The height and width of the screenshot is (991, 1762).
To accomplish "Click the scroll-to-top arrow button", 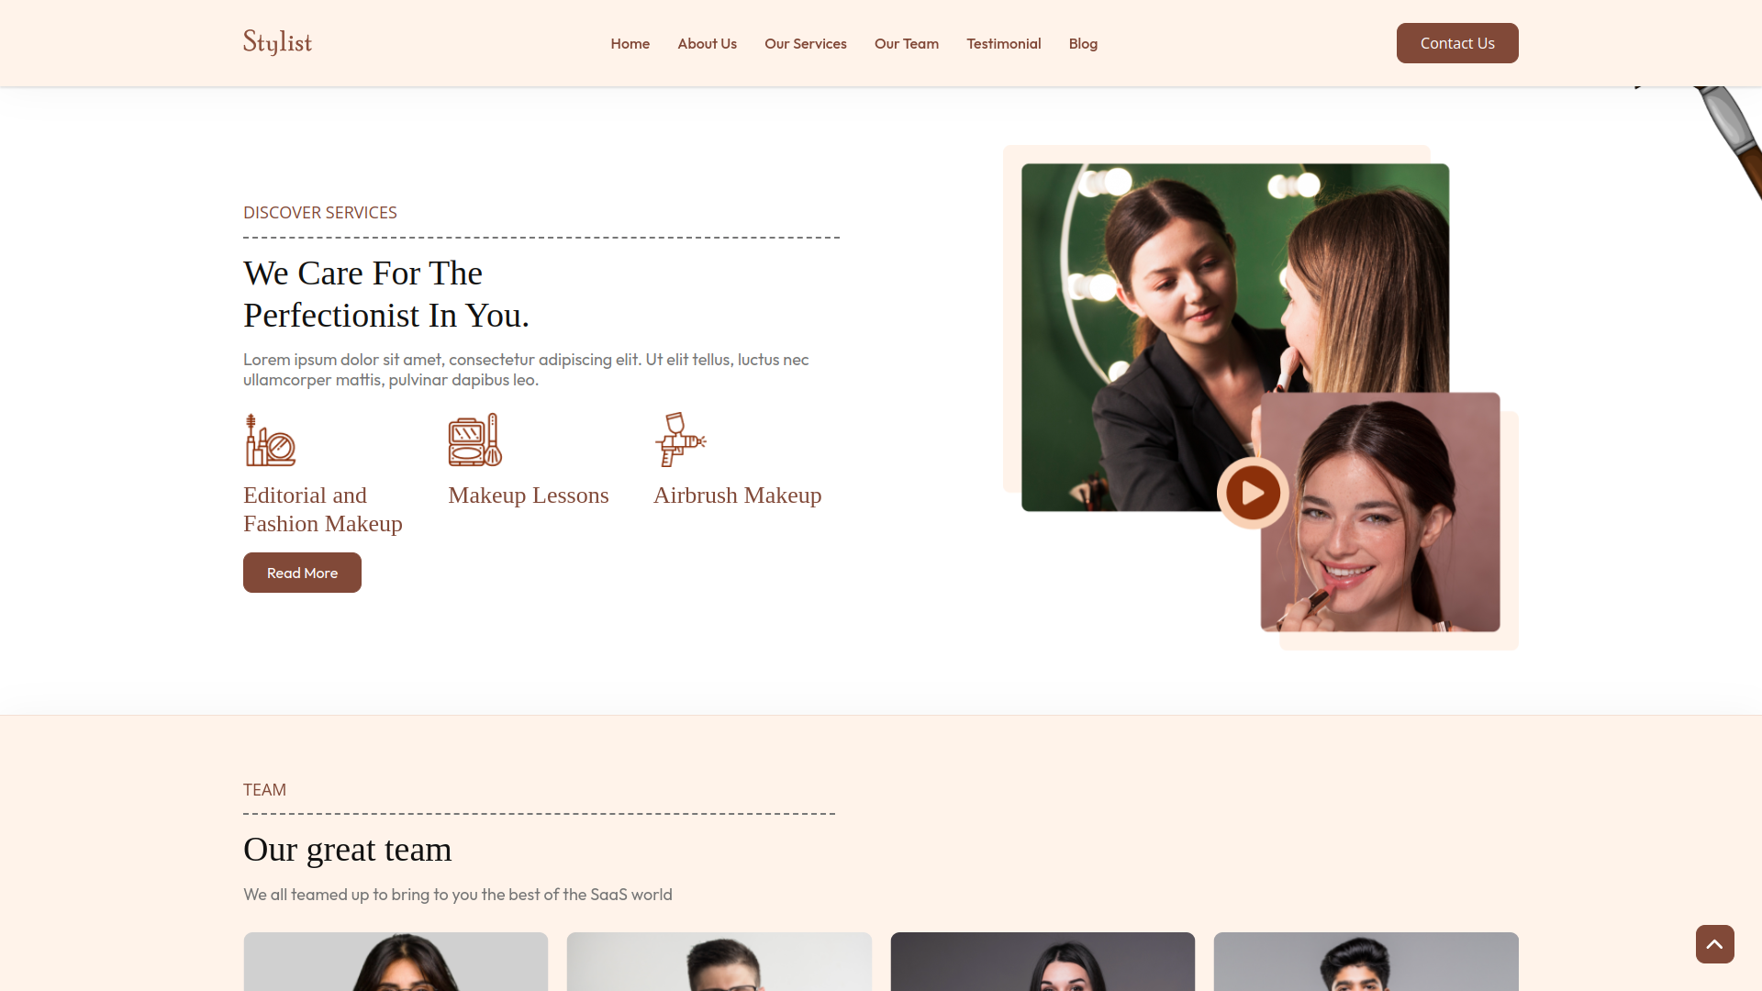I will [1714, 943].
